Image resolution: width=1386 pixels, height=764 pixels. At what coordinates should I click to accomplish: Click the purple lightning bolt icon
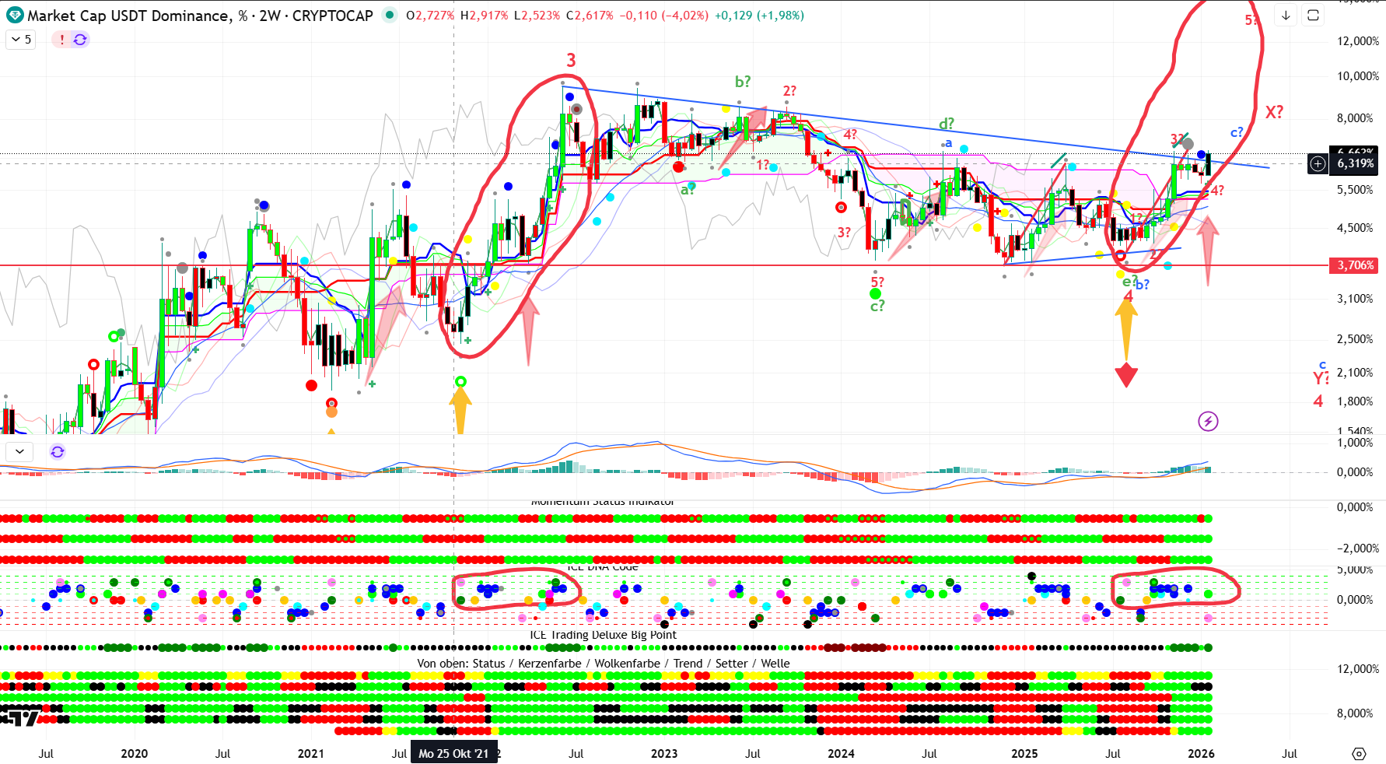point(1208,422)
